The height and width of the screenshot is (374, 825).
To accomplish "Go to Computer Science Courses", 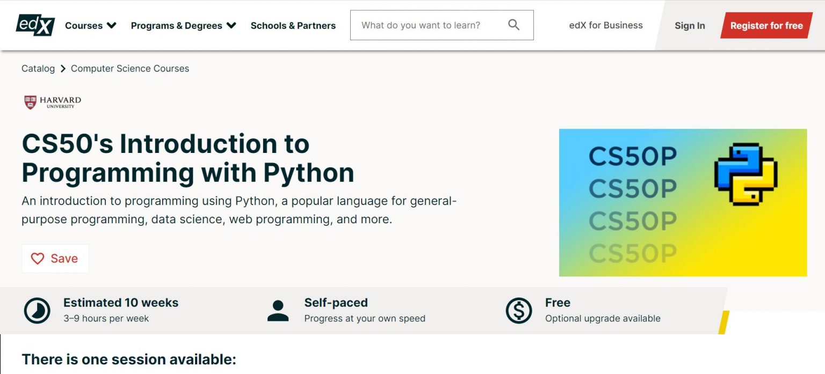I will tap(129, 68).
